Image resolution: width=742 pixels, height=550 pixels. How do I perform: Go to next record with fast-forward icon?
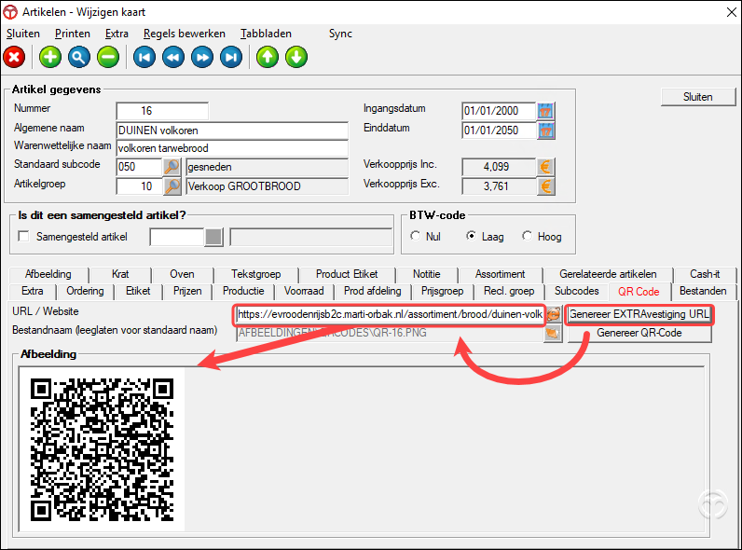pyautogui.click(x=202, y=57)
